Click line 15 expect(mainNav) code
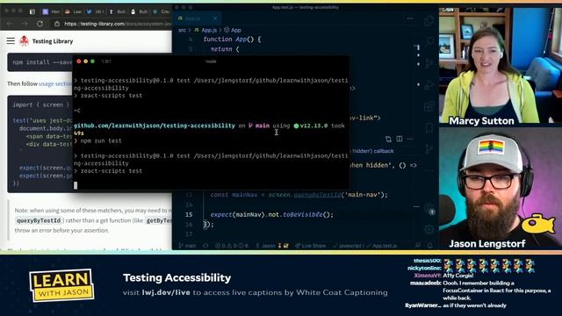The image size is (562, 316). tap(271, 214)
